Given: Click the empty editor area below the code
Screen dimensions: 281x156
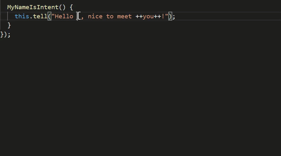Looking at the screenshot, I should coord(140,96).
